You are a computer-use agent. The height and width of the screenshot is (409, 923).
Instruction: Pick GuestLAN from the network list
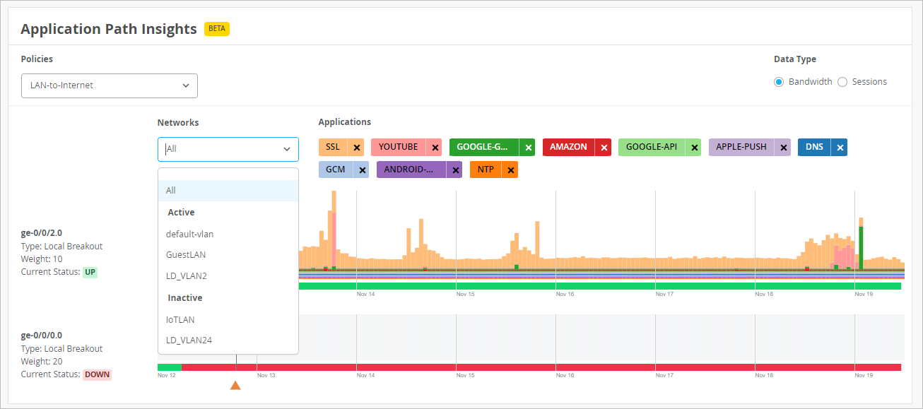tap(186, 254)
